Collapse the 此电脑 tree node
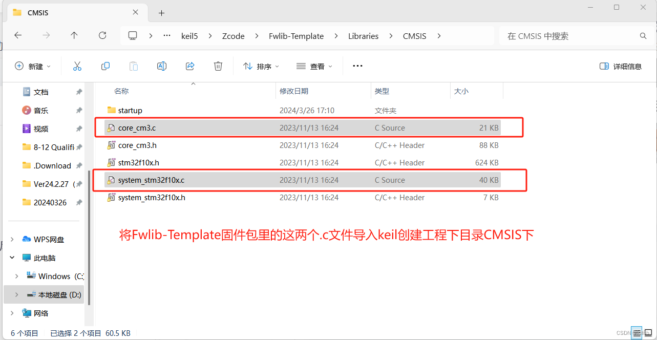657x340 pixels. click(x=12, y=258)
